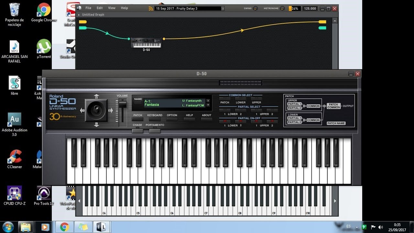
Task: Click PATCH NAME in patch diagram
Action: pos(336,123)
